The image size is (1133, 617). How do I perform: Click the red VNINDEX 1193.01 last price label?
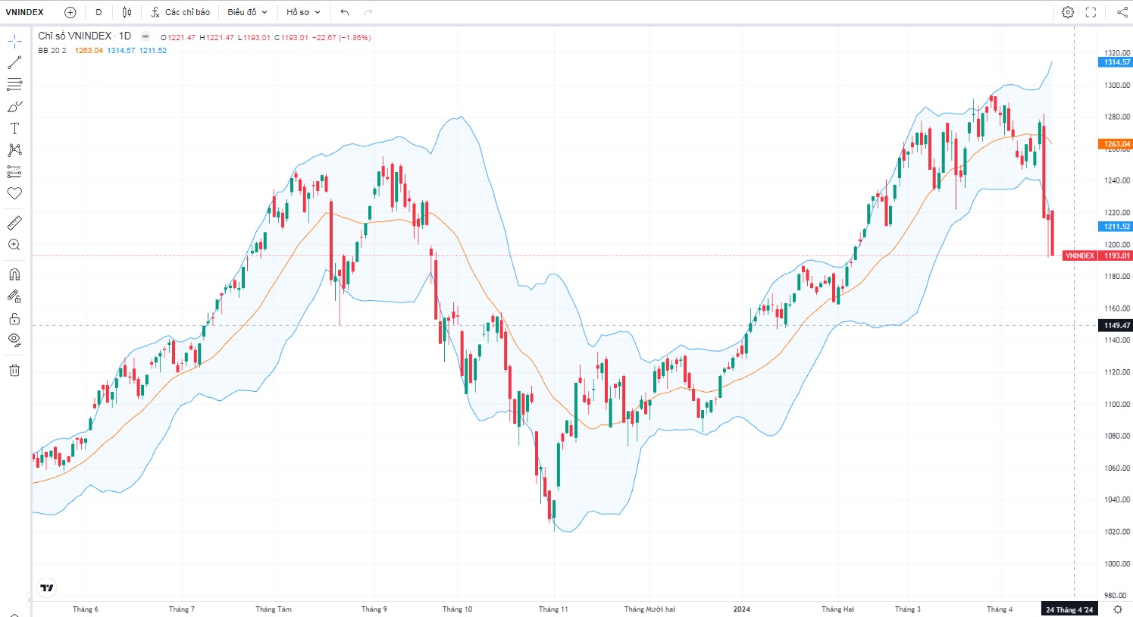tap(1097, 255)
